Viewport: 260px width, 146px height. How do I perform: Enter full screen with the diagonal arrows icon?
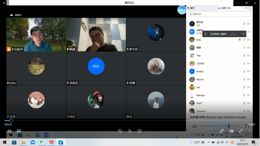tap(241, 131)
